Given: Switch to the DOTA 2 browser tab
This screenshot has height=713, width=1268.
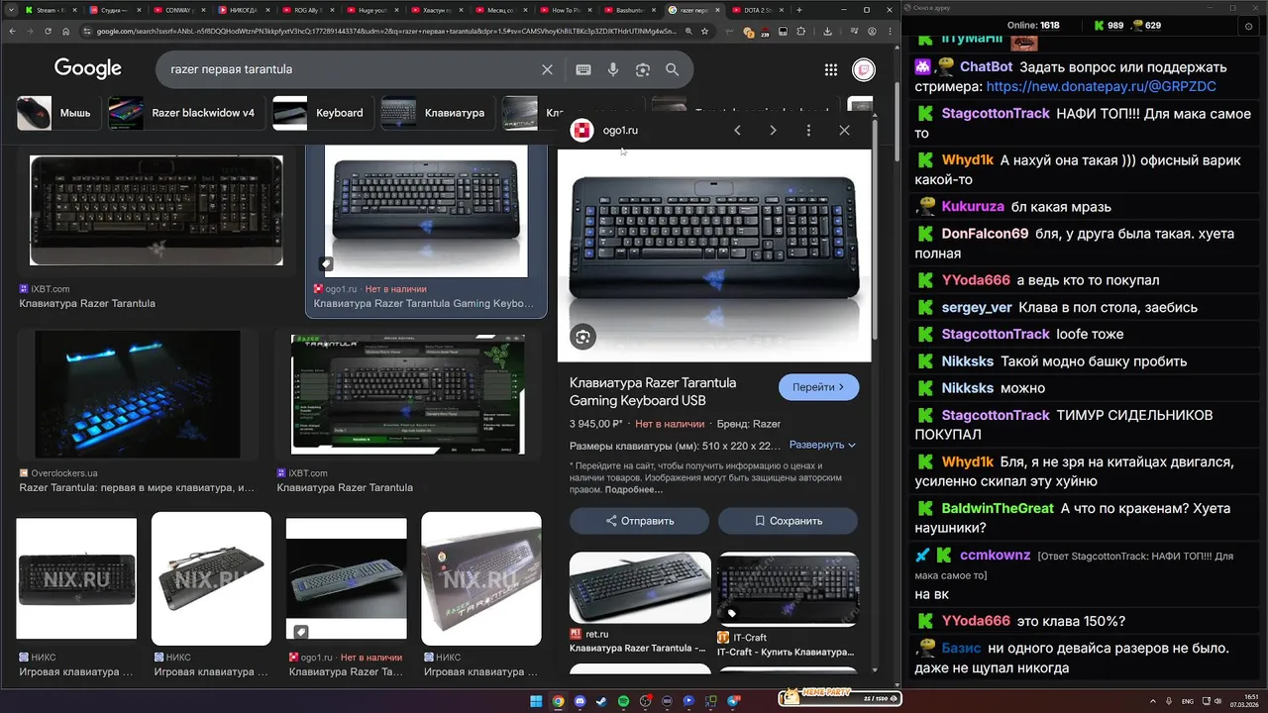Looking at the screenshot, I should 761,10.
